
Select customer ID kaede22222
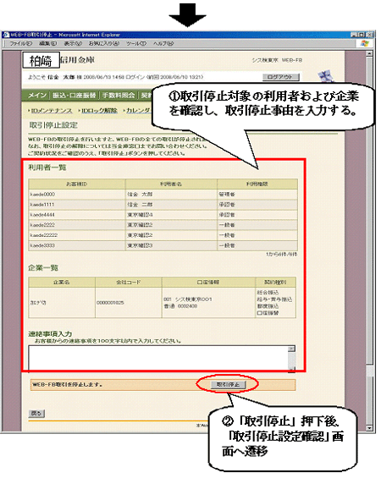[x=44, y=235]
